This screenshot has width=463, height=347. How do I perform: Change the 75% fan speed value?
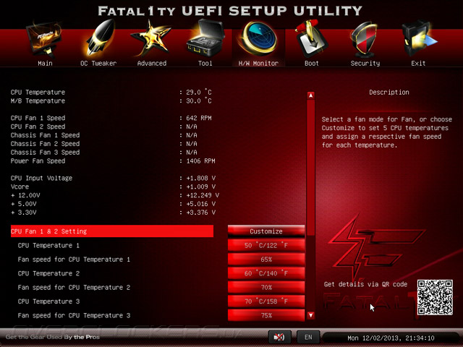266,315
